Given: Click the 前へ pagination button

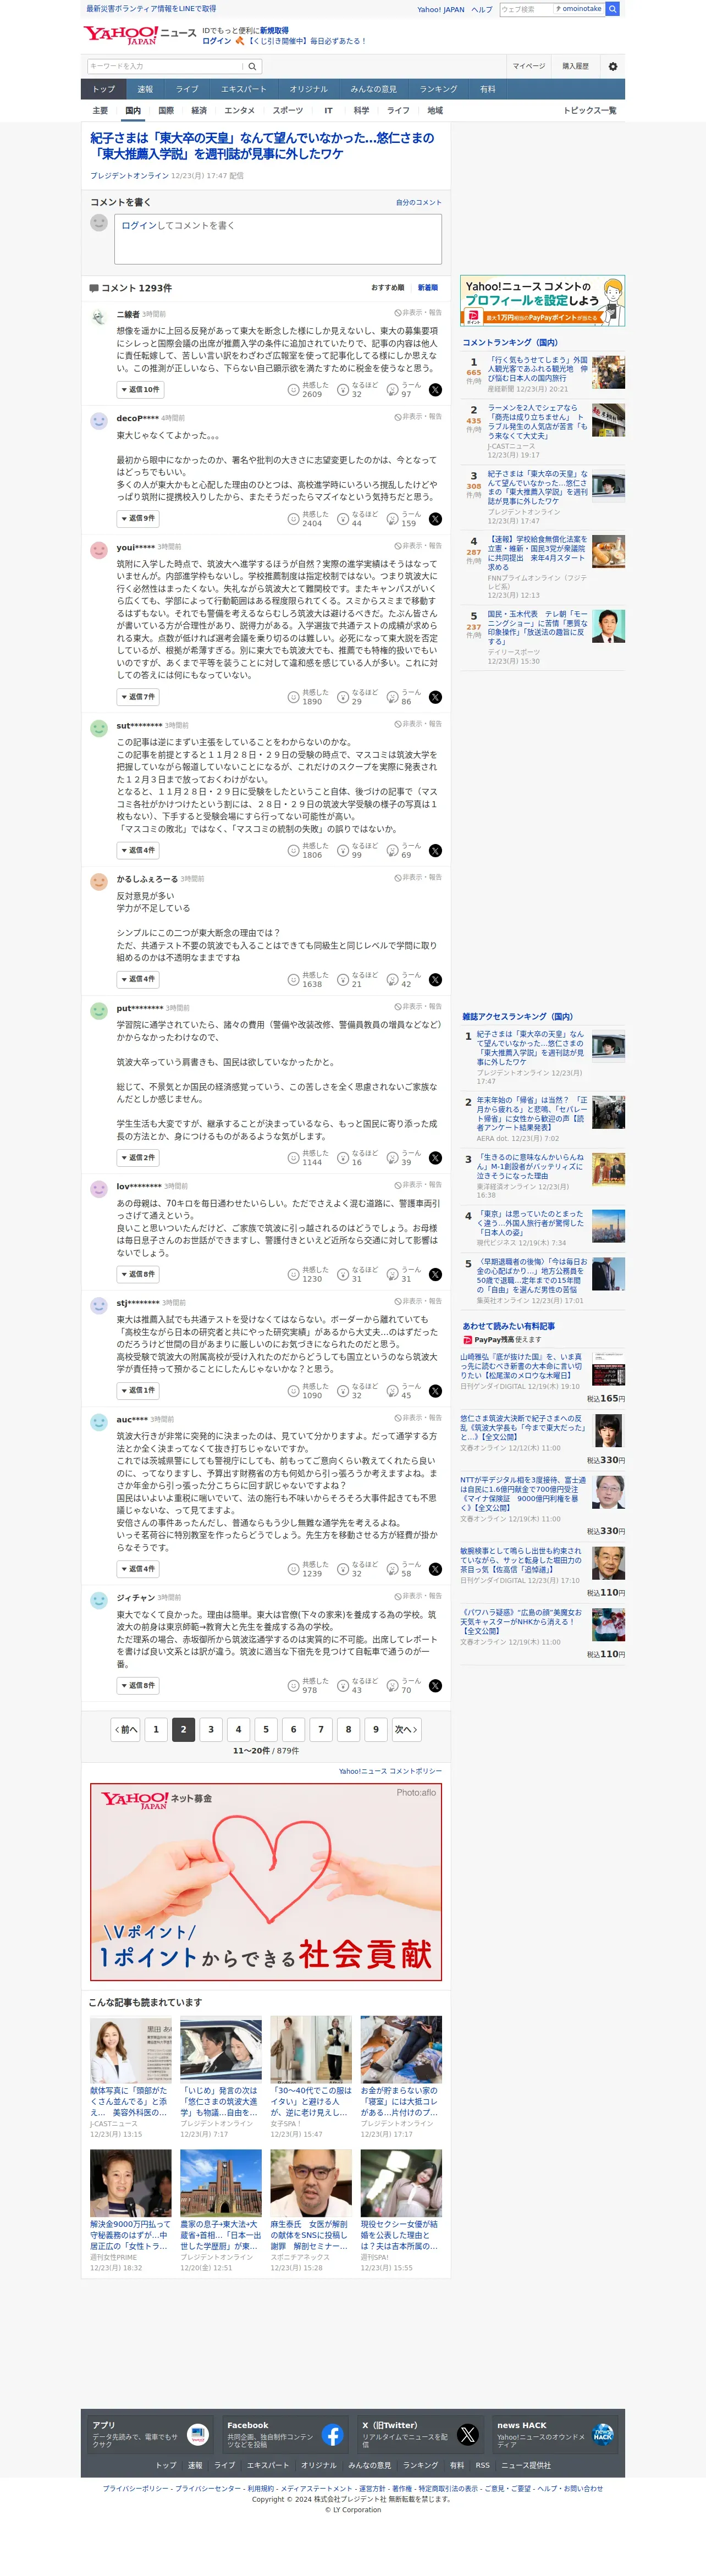Looking at the screenshot, I should coord(126,1729).
